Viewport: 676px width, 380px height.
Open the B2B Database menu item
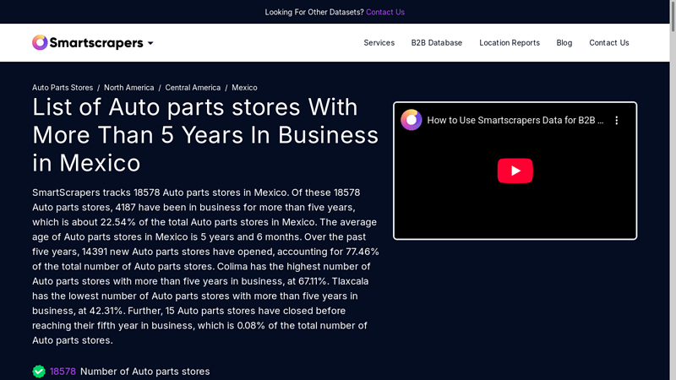click(436, 43)
